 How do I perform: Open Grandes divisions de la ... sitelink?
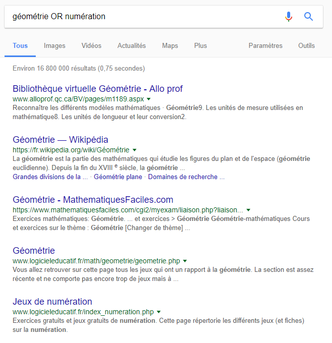click(50, 177)
